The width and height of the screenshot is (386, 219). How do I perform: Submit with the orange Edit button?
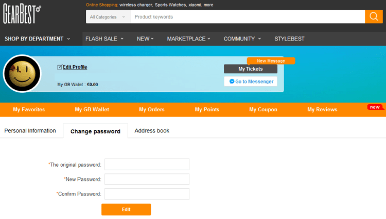coord(126,209)
